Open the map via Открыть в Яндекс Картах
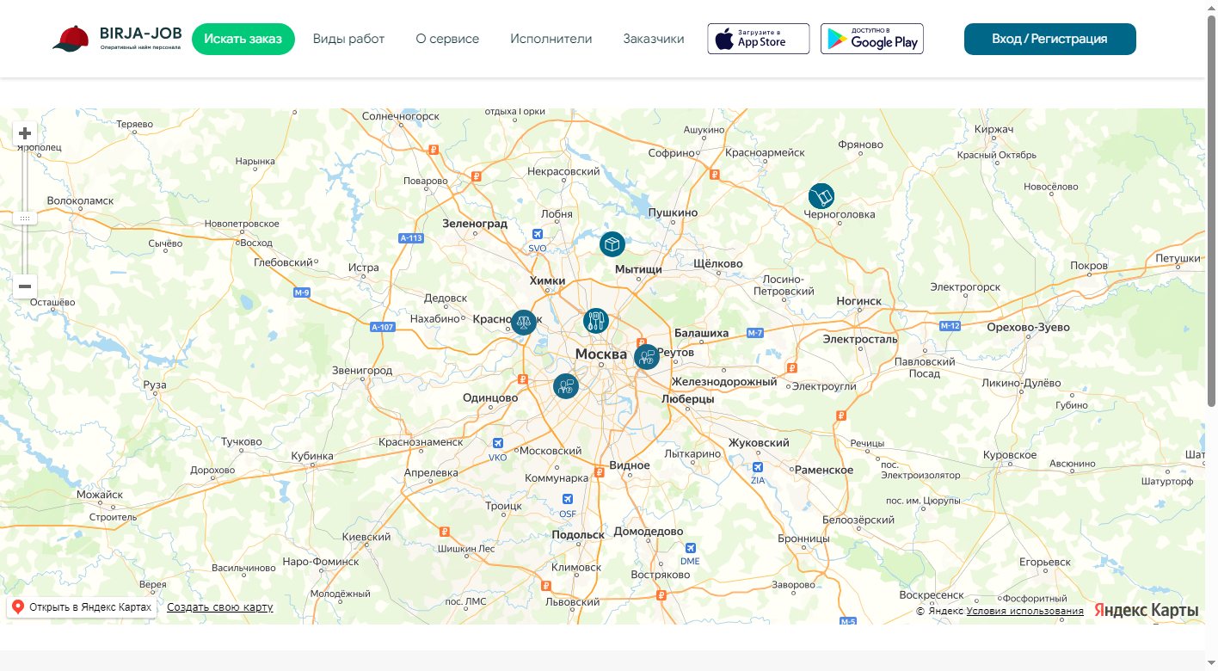Viewport: 1218px width, 671px height. [82, 607]
